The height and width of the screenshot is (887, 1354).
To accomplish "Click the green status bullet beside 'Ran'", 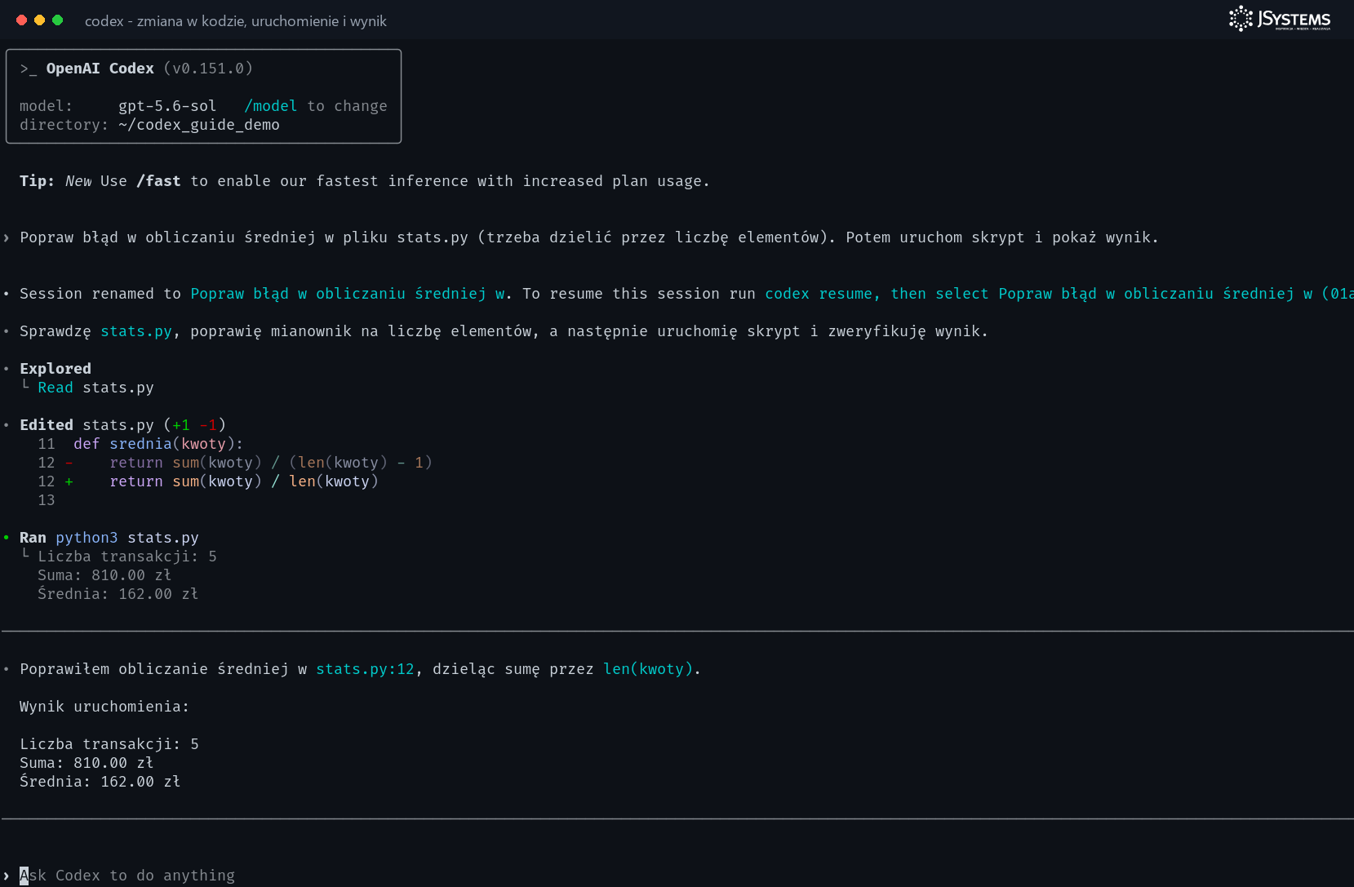I will pyautogui.click(x=7, y=538).
